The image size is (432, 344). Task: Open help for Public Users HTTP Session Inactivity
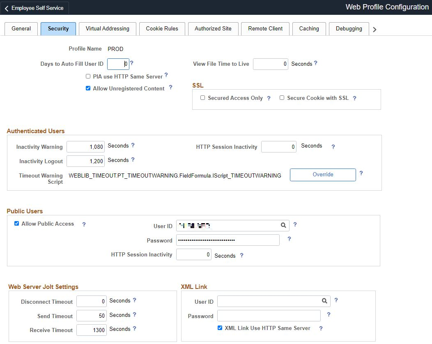pos(241,256)
